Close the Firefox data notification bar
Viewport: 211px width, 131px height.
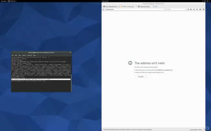(204, 129)
